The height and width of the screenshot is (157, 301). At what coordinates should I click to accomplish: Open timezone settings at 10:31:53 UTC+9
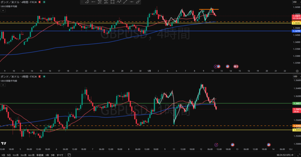click(x=285, y=155)
